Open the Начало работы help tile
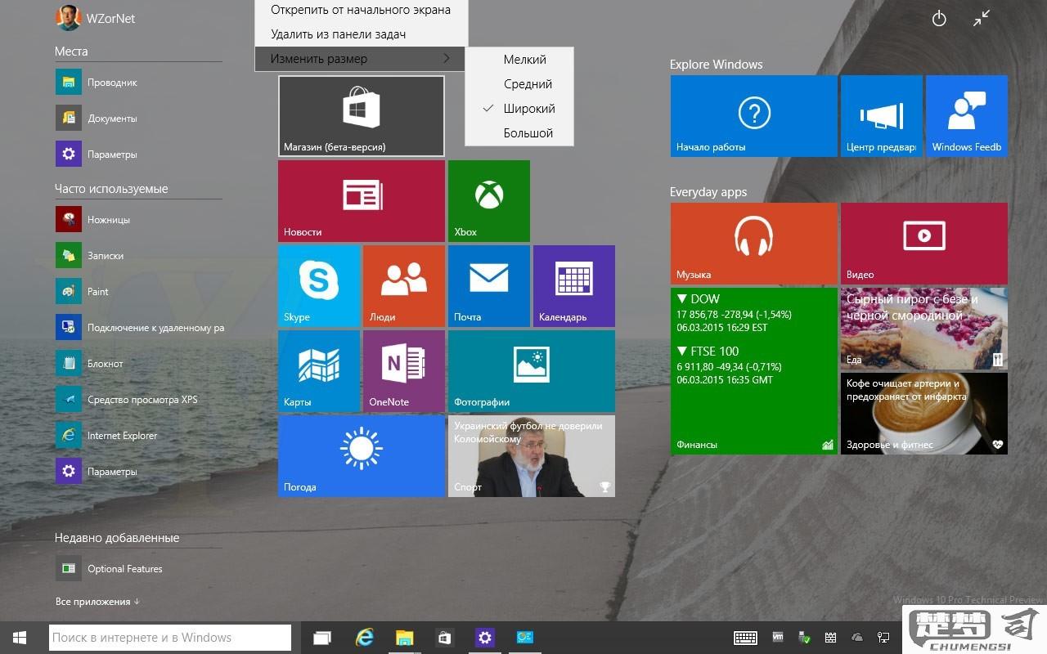Image resolution: width=1047 pixels, height=654 pixels. (754, 116)
